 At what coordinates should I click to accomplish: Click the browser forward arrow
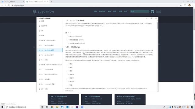click(5, 5)
